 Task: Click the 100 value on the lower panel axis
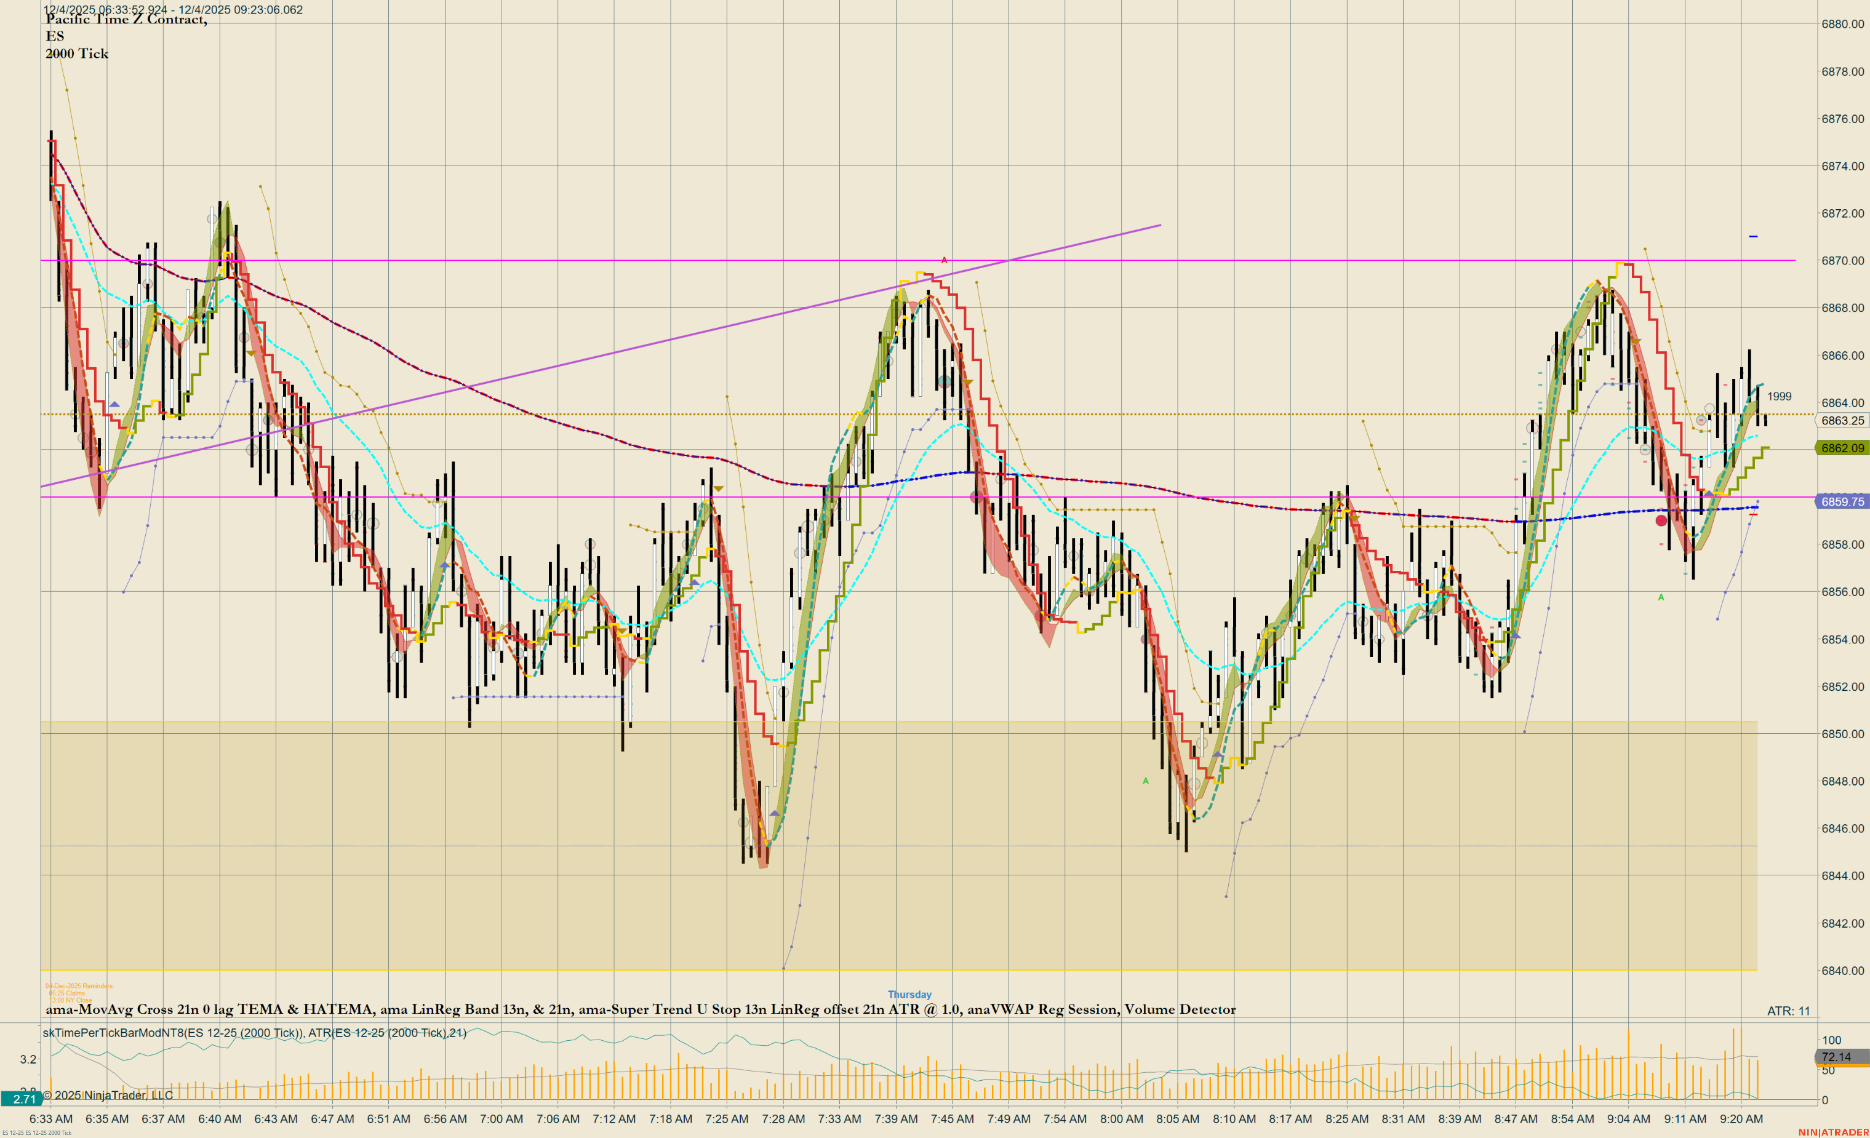[1831, 1040]
